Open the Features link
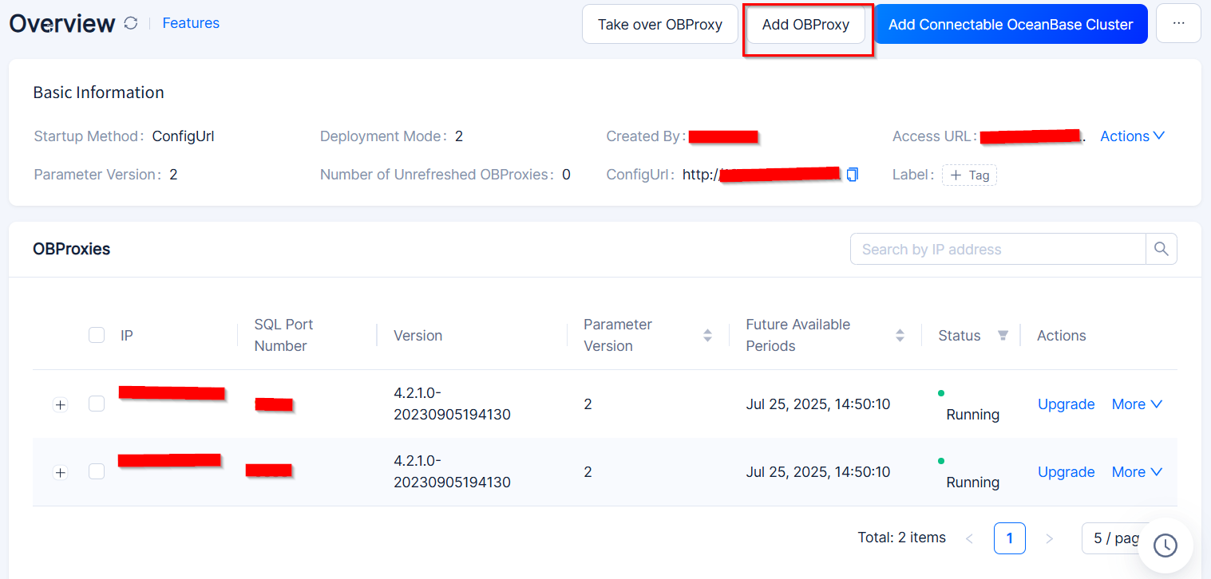Viewport: 1211px width, 579px height. click(x=191, y=23)
